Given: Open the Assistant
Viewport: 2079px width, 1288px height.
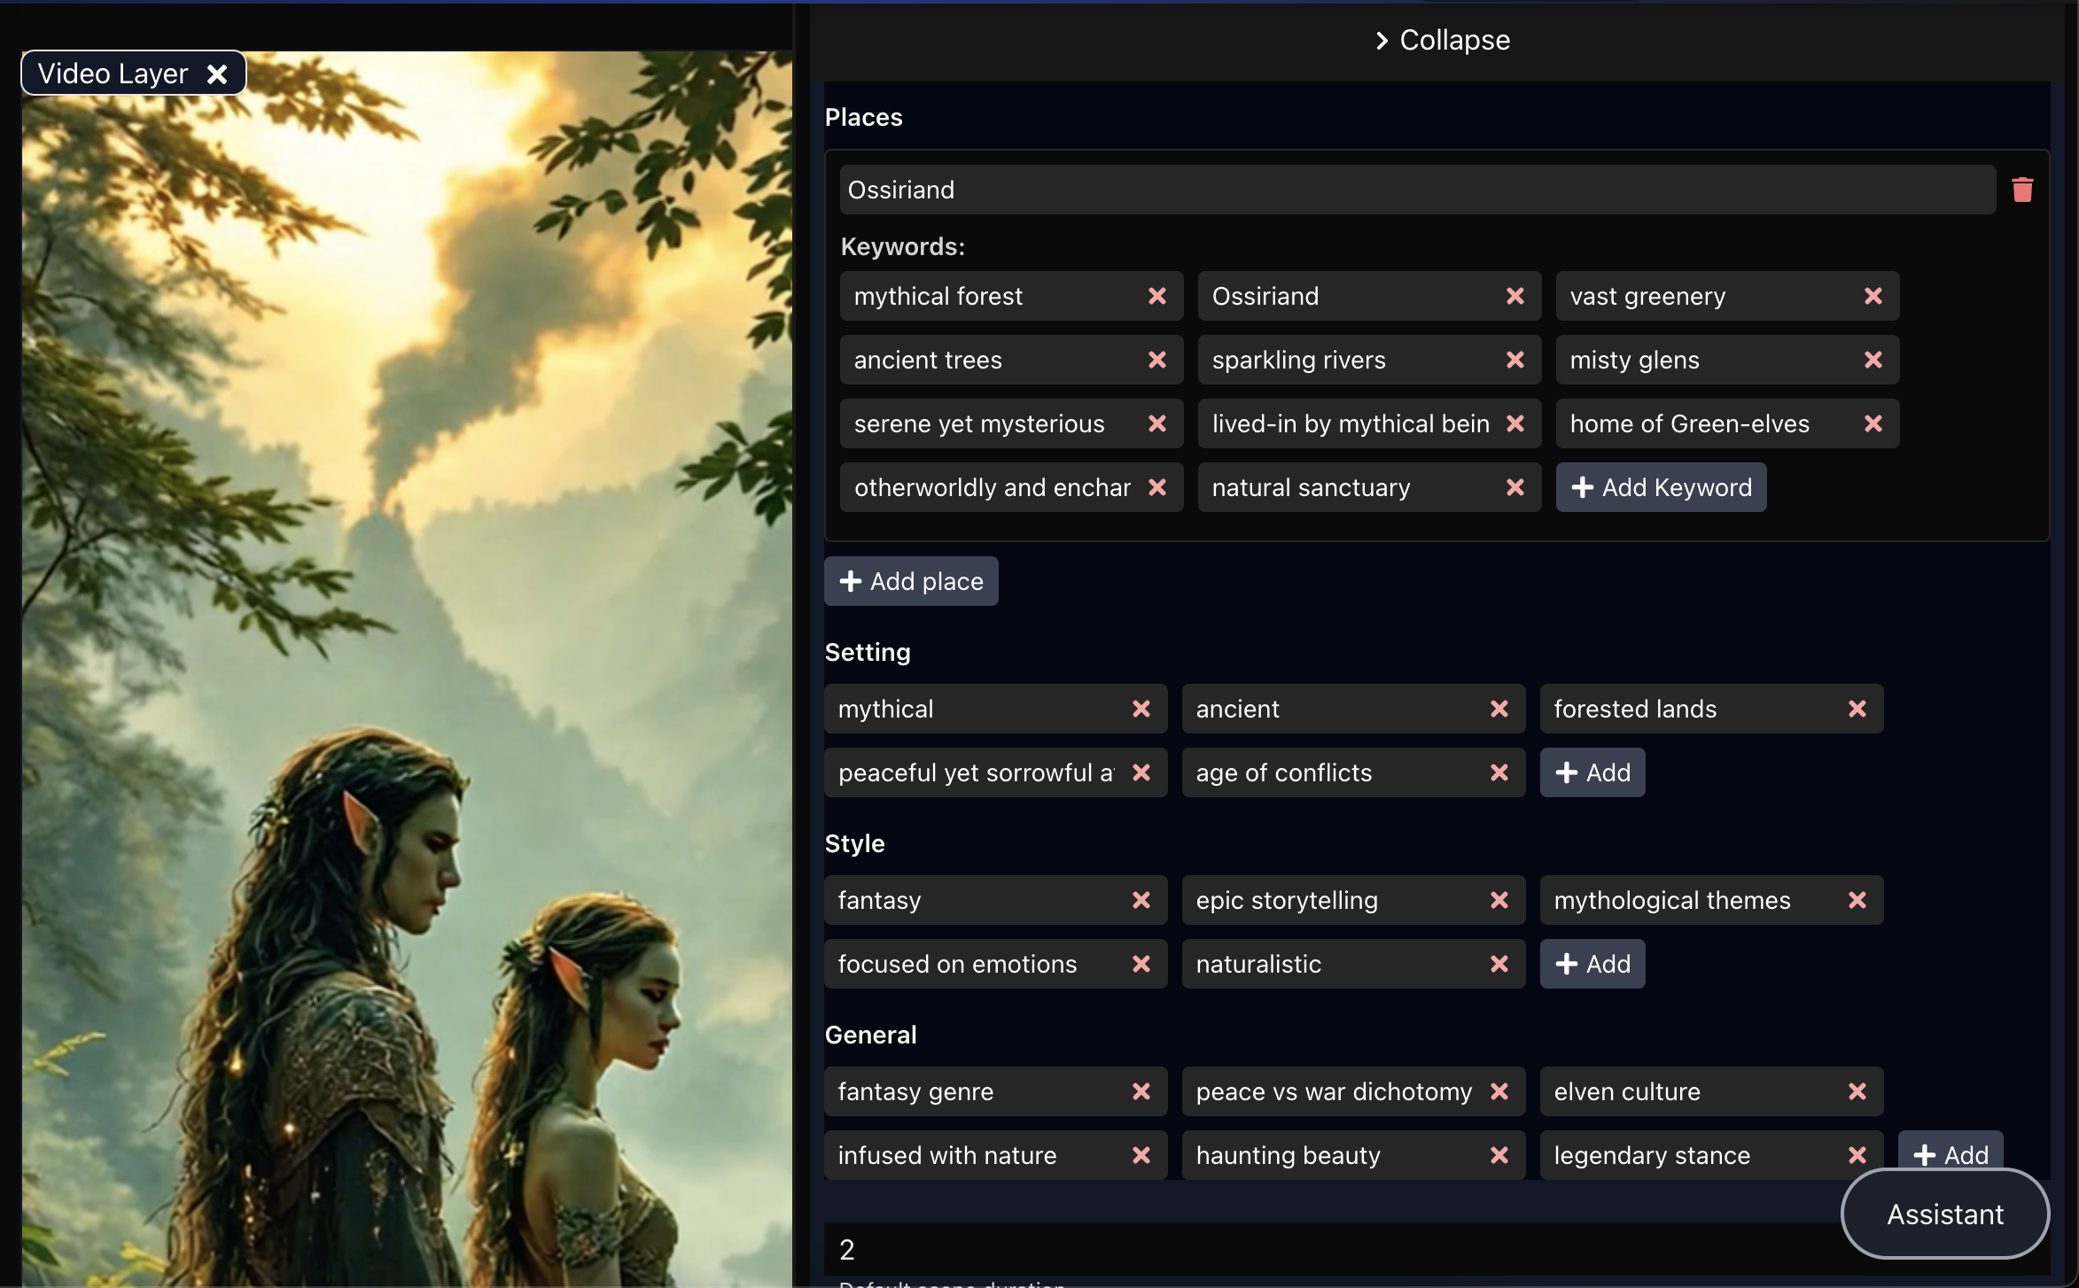Looking at the screenshot, I should (x=1944, y=1214).
